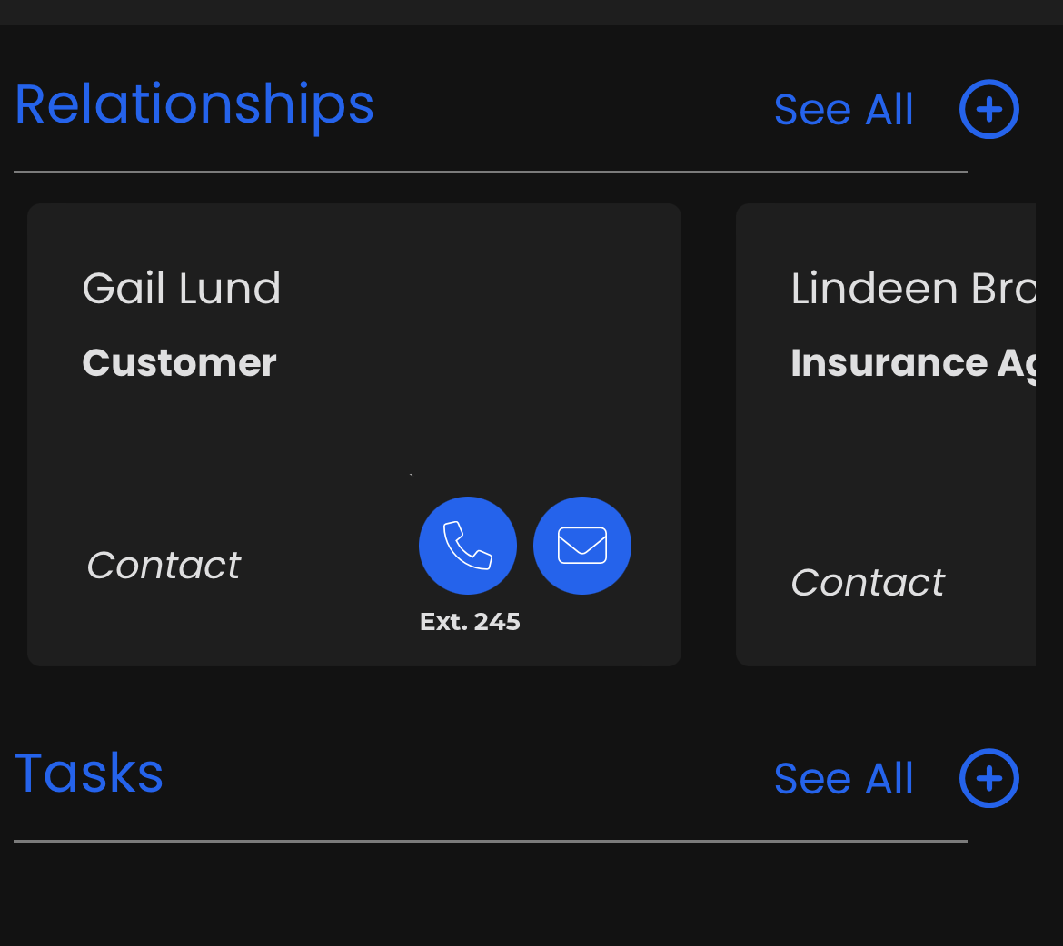Click the divider under Tasks heading
The height and width of the screenshot is (946, 1063).
pos(490,841)
